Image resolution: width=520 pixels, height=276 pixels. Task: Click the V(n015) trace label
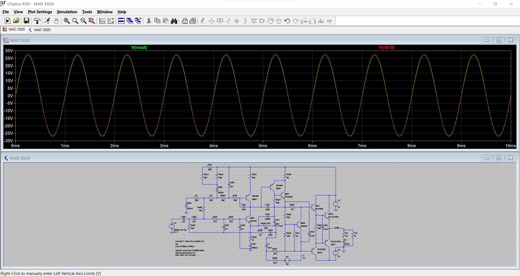tap(387, 47)
